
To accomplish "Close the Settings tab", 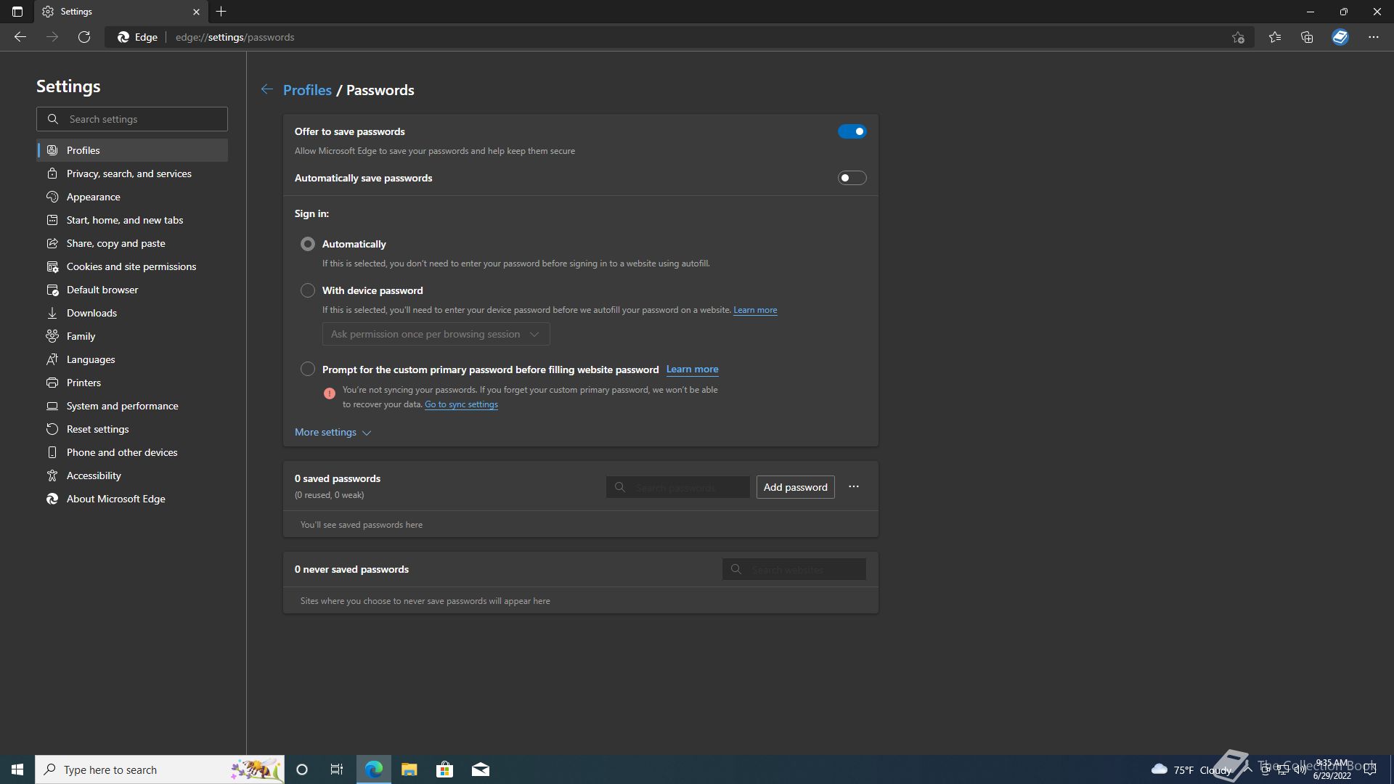I will pyautogui.click(x=196, y=12).
